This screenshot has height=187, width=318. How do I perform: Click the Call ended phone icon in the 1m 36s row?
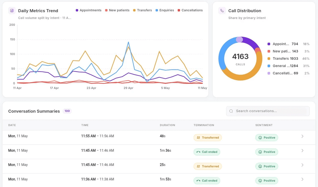point(198,152)
